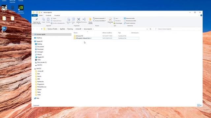Click the Incolla paste button
211x118 pixels.
(x=48, y=20)
